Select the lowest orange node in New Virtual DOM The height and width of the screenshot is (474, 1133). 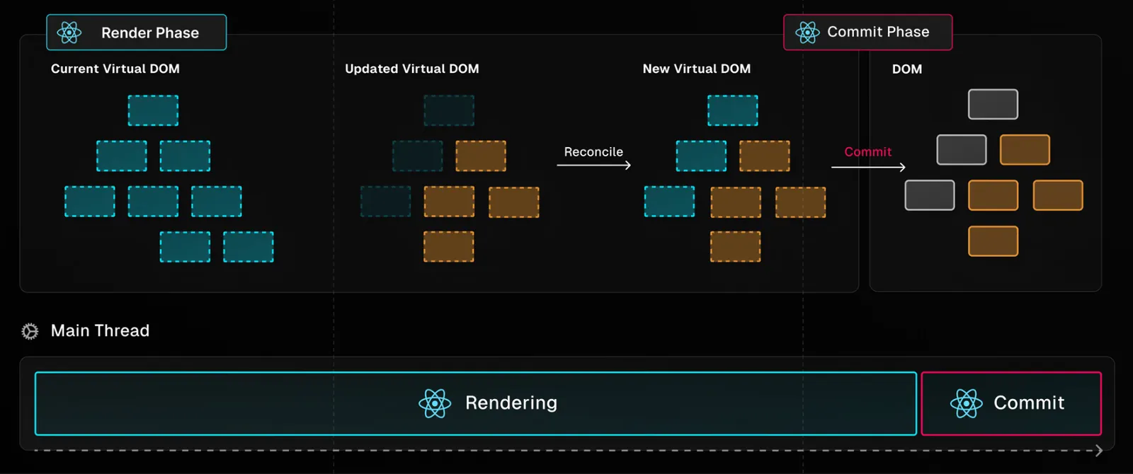point(736,247)
